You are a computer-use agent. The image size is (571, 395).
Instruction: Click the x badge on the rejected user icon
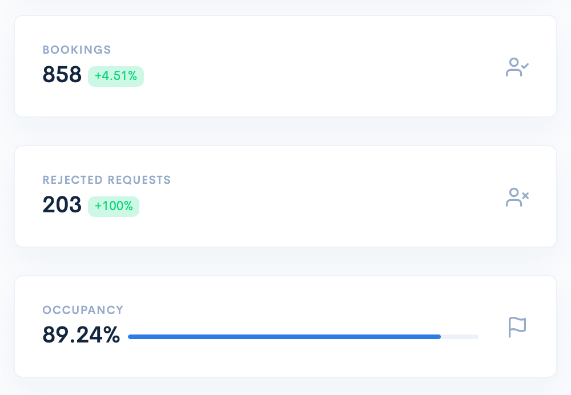525,196
